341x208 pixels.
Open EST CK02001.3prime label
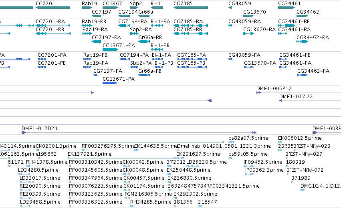click(x=56, y=146)
